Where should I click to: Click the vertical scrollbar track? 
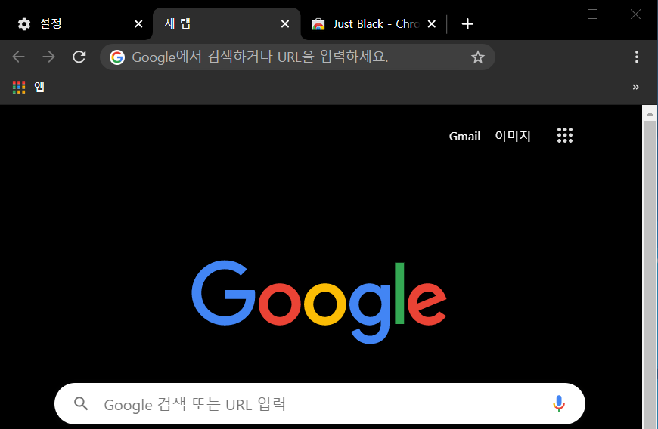[650, 275]
